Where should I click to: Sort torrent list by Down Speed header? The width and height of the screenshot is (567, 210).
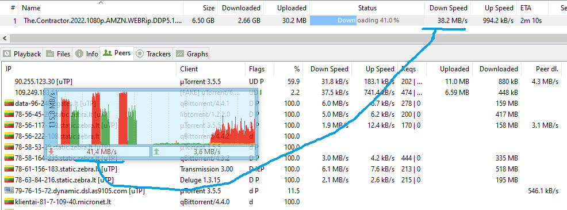click(447, 7)
